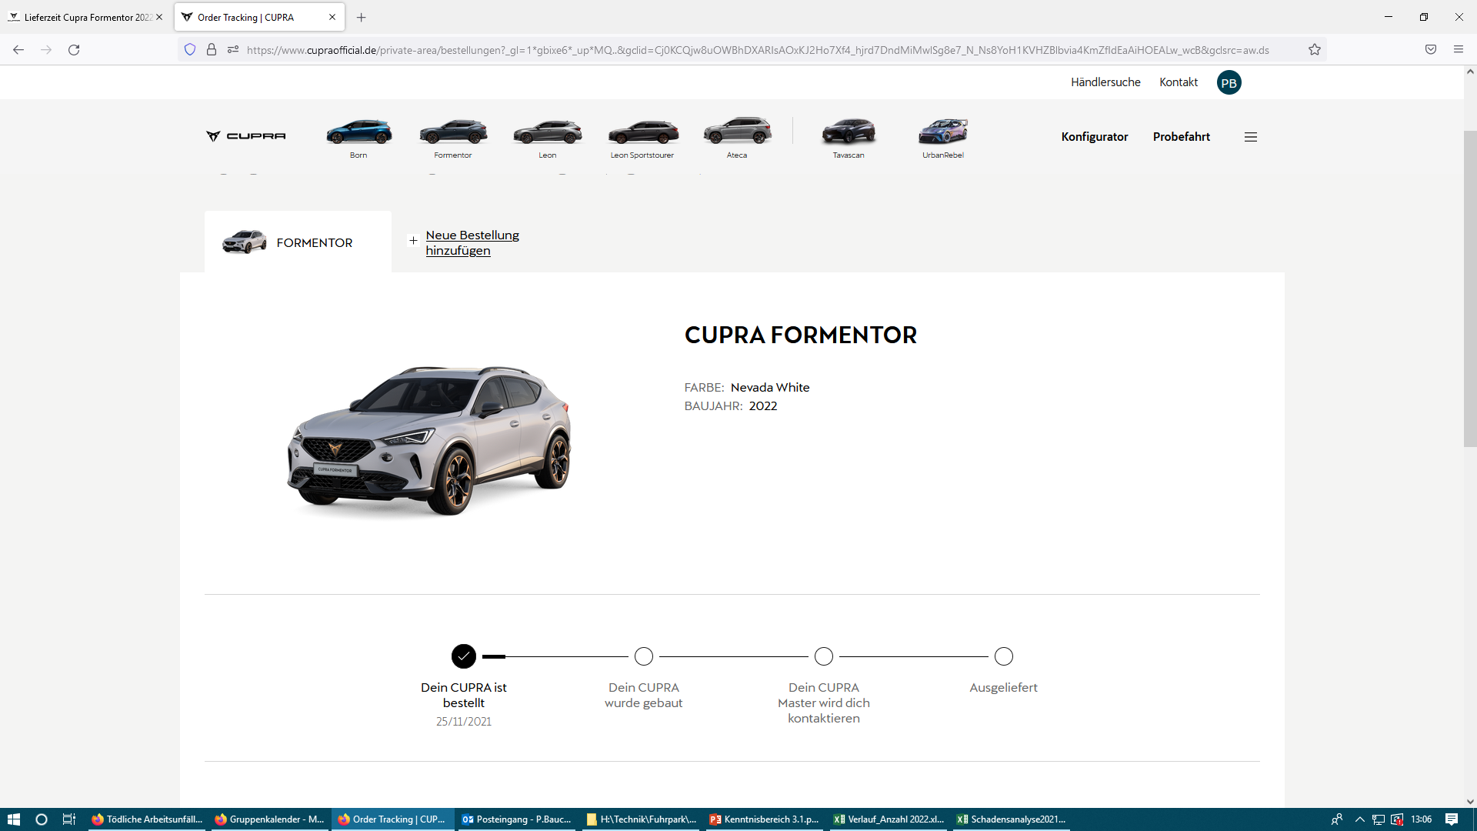Open Posteingang Outlook from taskbar
The width and height of the screenshot is (1477, 831).
pyautogui.click(x=517, y=819)
